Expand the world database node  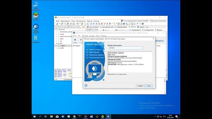tap(57, 48)
